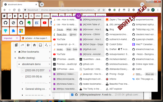The height and width of the screenshot is (102, 163).
Task: Expand the General sibling co... tree node
Action: point(22,89)
